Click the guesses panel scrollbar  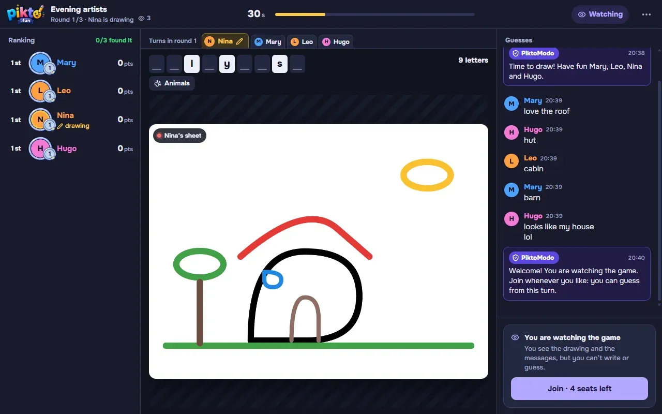[x=659, y=191]
